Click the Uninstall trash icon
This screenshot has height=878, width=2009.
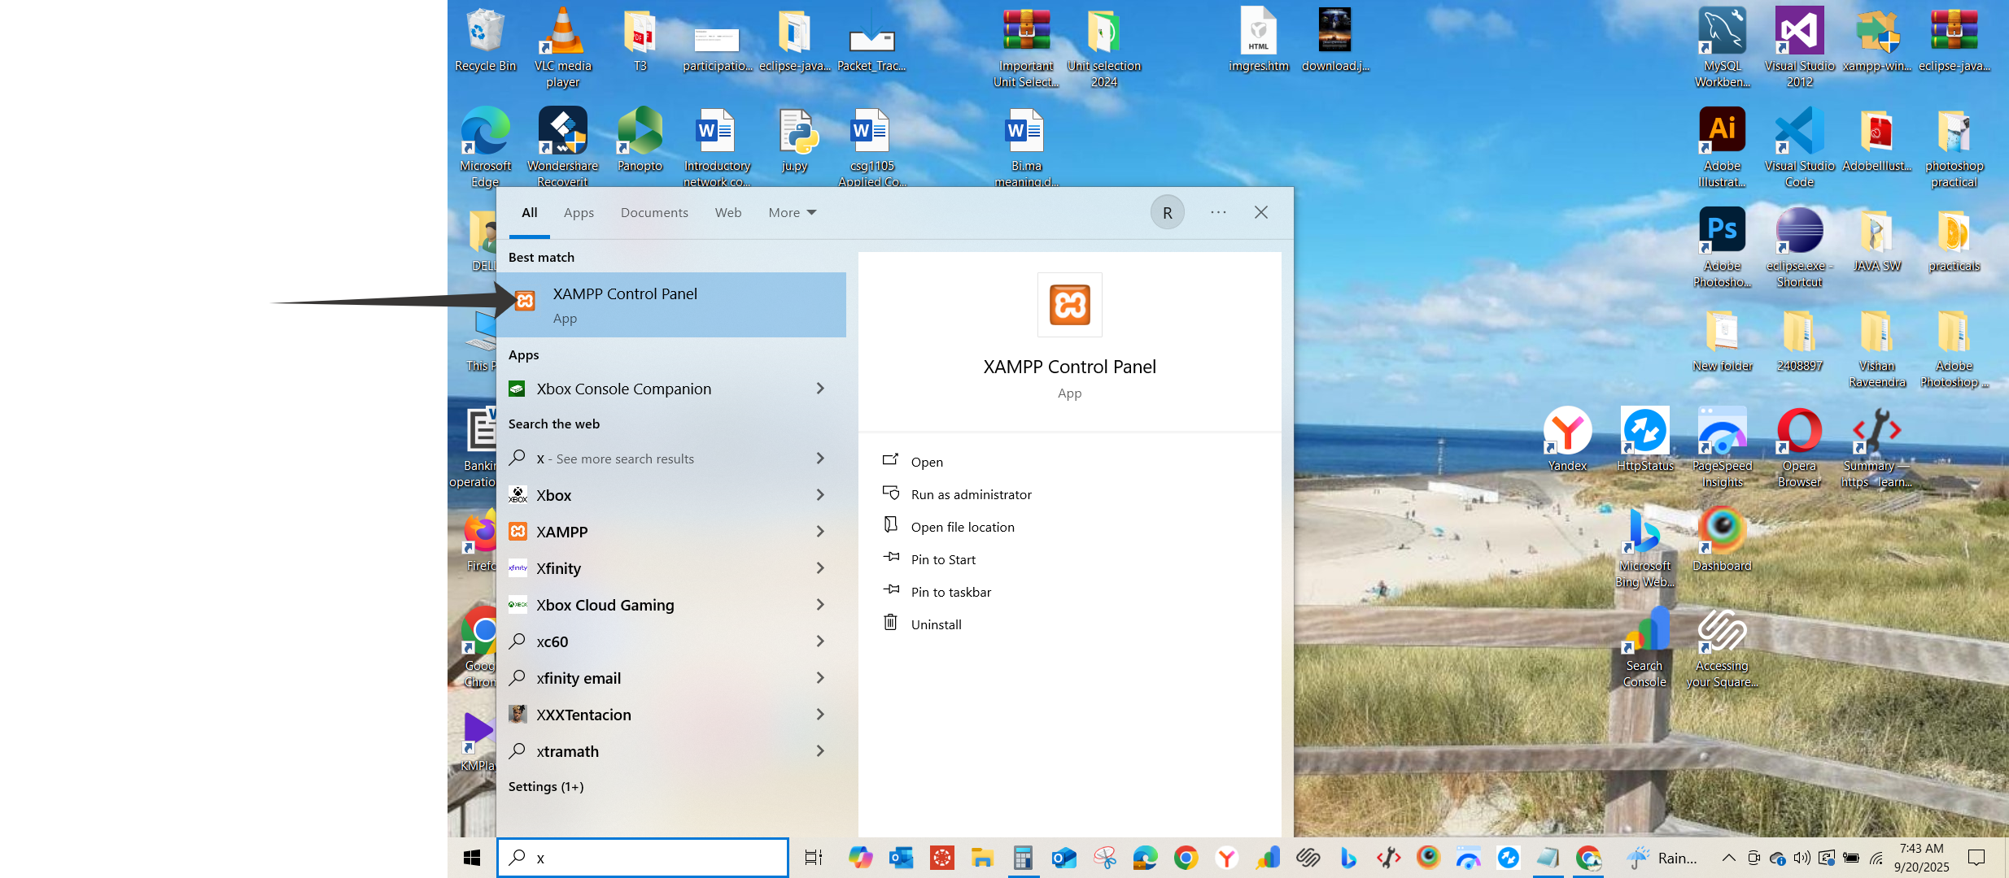(x=891, y=623)
